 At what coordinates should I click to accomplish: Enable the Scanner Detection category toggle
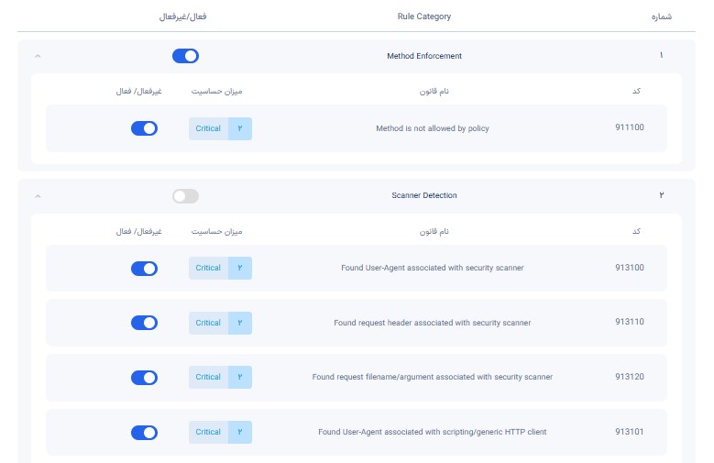tap(185, 196)
